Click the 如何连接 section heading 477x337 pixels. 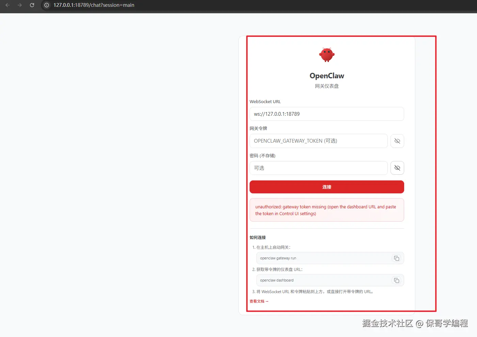pos(257,238)
